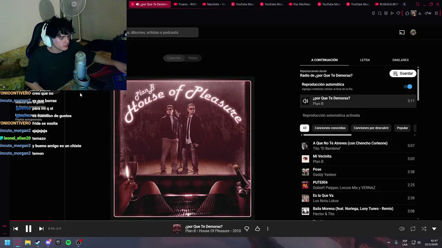
Task: Toggle repeat mode in player bar
Action: tap(413, 229)
